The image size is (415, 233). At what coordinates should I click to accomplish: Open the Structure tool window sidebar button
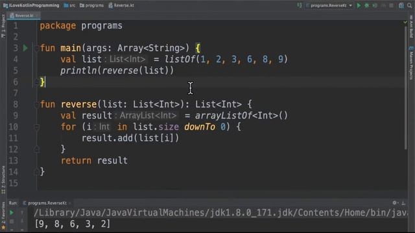click(x=3, y=180)
